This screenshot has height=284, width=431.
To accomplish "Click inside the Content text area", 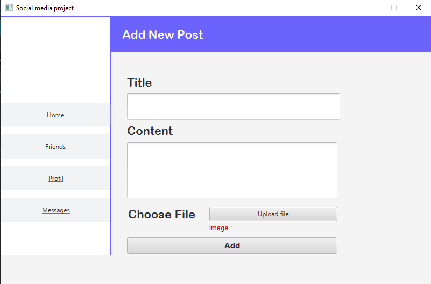I will pos(232,171).
